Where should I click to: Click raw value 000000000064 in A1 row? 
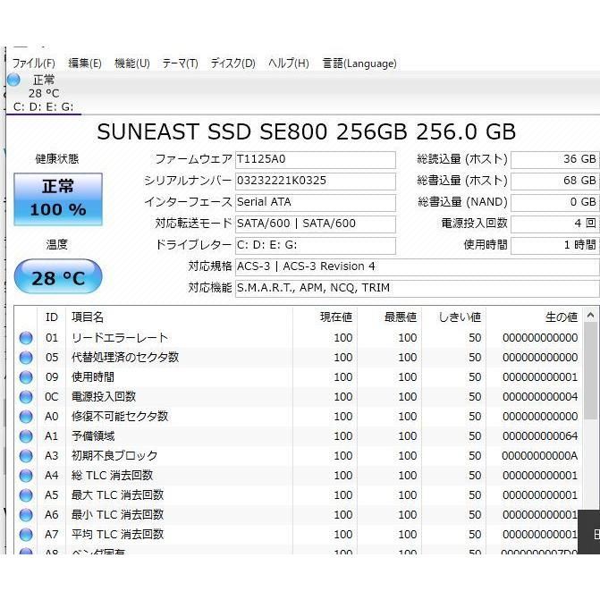pyautogui.click(x=540, y=436)
